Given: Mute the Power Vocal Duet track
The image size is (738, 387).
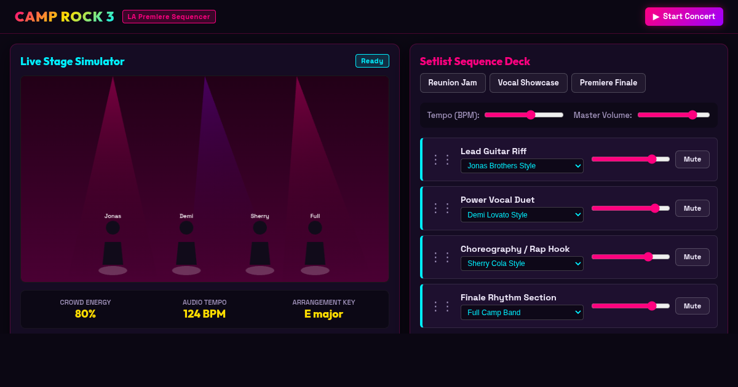Looking at the screenshot, I should (x=692, y=208).
